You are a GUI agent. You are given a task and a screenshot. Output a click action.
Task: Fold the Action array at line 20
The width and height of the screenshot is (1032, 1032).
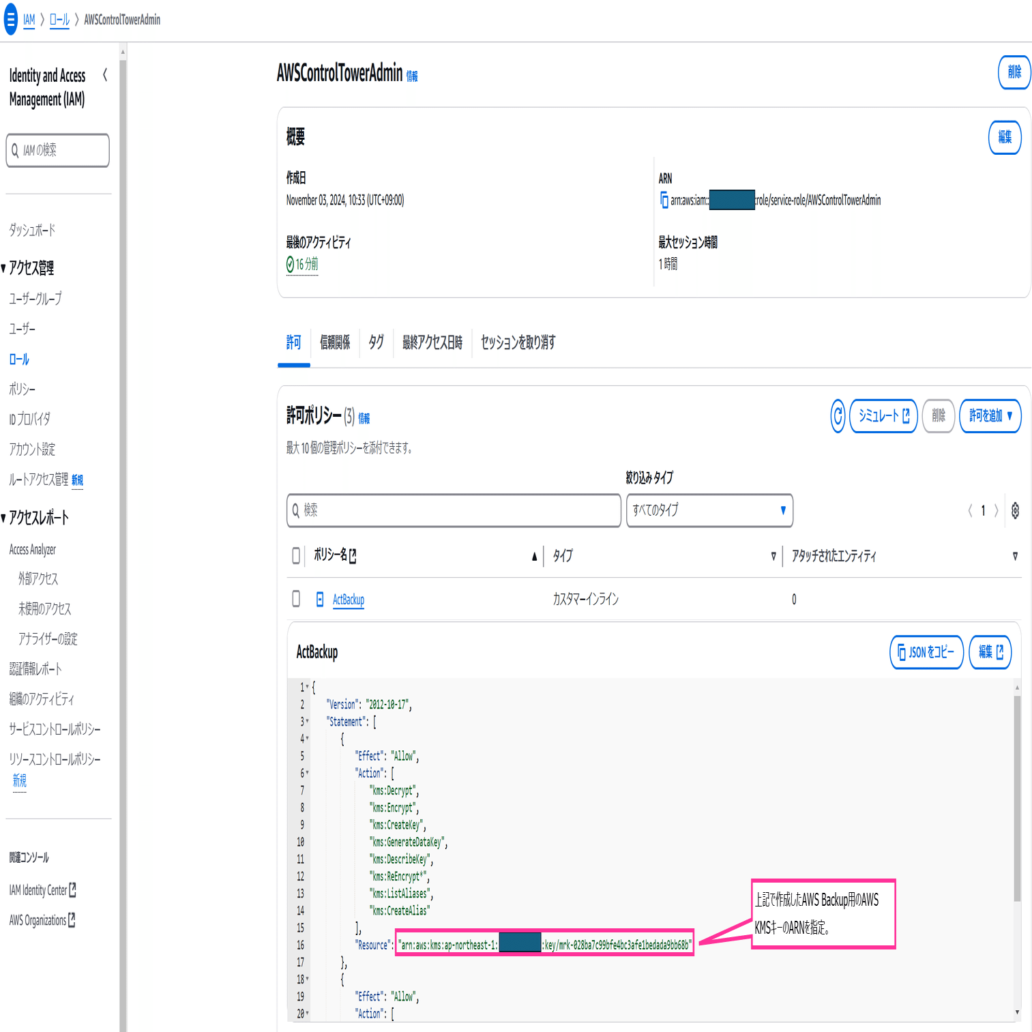point(308,1014)
